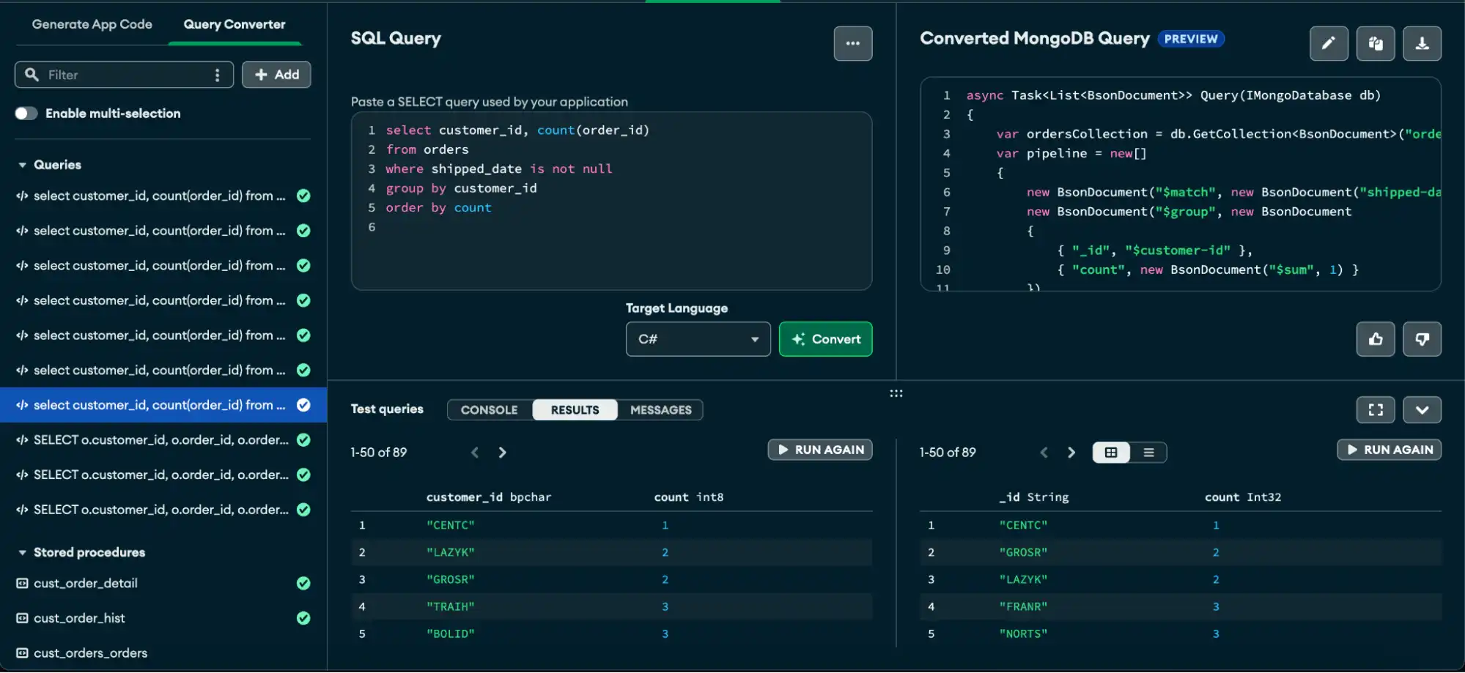Go to previous page of MongoDB results
Image resolution: width=1465 pixels, height=673 pixels.
pyautogui.click(x=1044, y=453)
